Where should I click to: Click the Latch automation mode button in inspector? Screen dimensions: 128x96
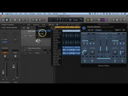tap(5, 53)
